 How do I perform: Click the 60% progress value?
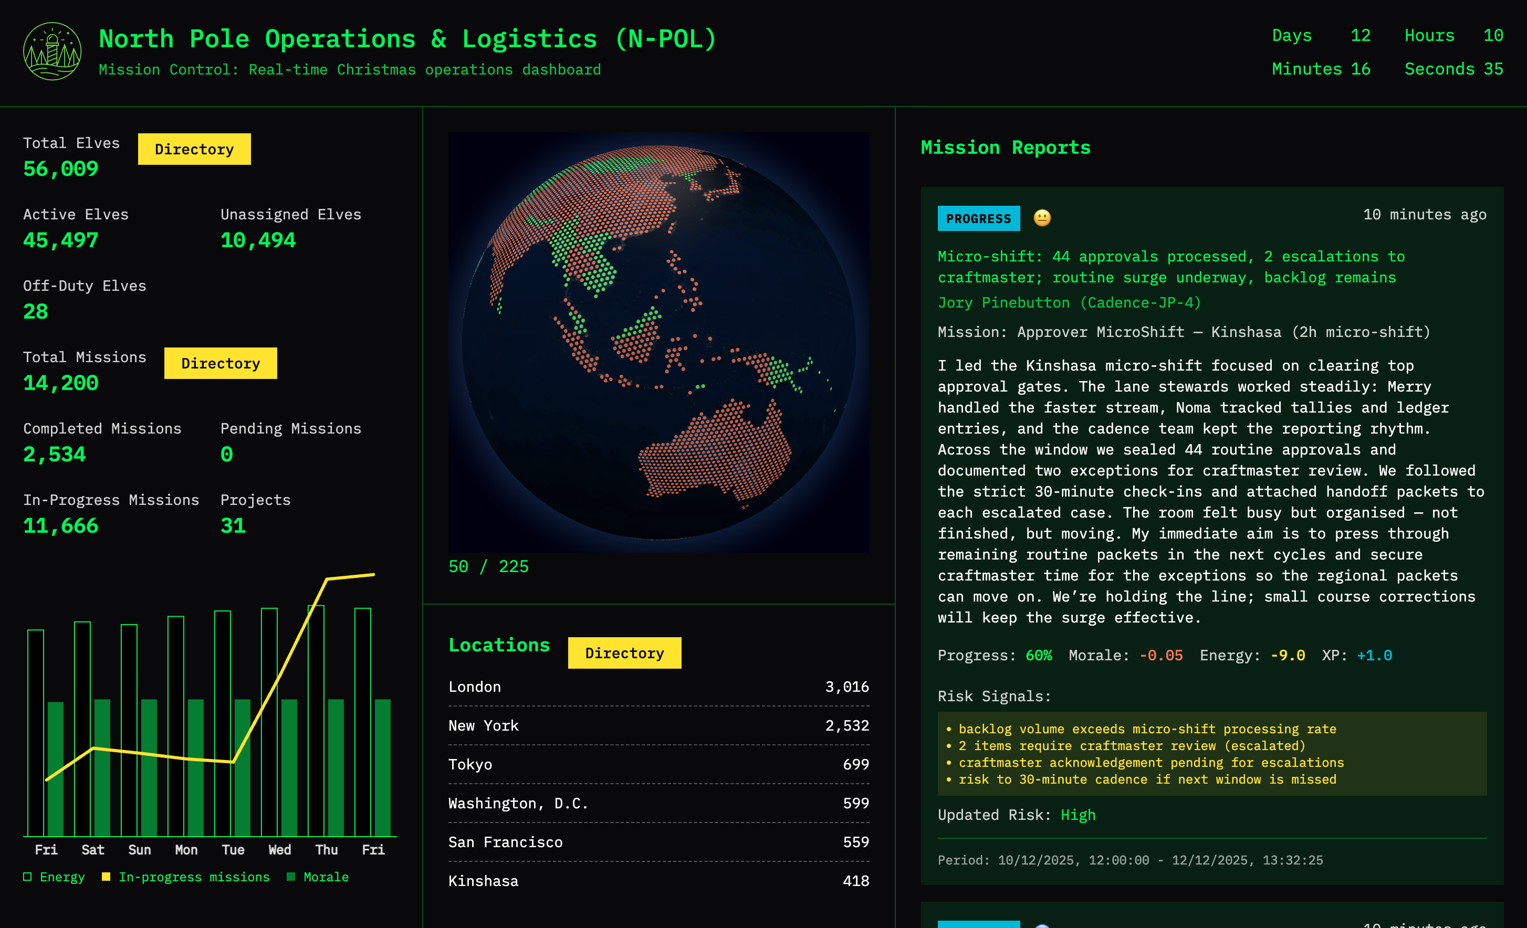[x=1039, y=656]
